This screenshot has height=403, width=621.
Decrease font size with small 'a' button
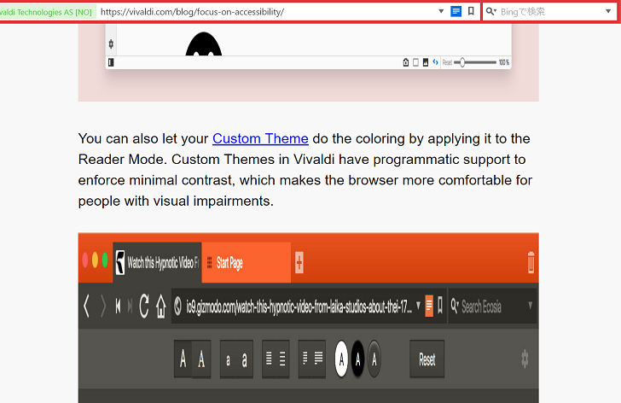point(228,359)
